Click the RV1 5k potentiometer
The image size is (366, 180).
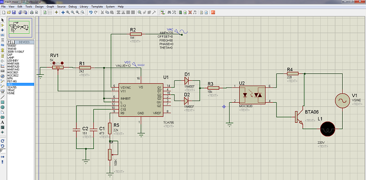[57, 68]
